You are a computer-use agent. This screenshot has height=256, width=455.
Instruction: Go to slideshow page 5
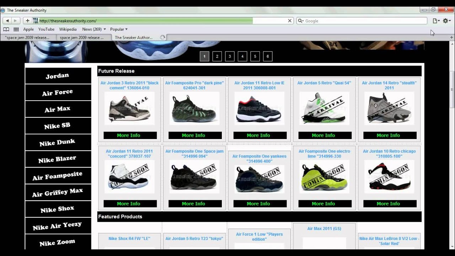tap(255, 56)
